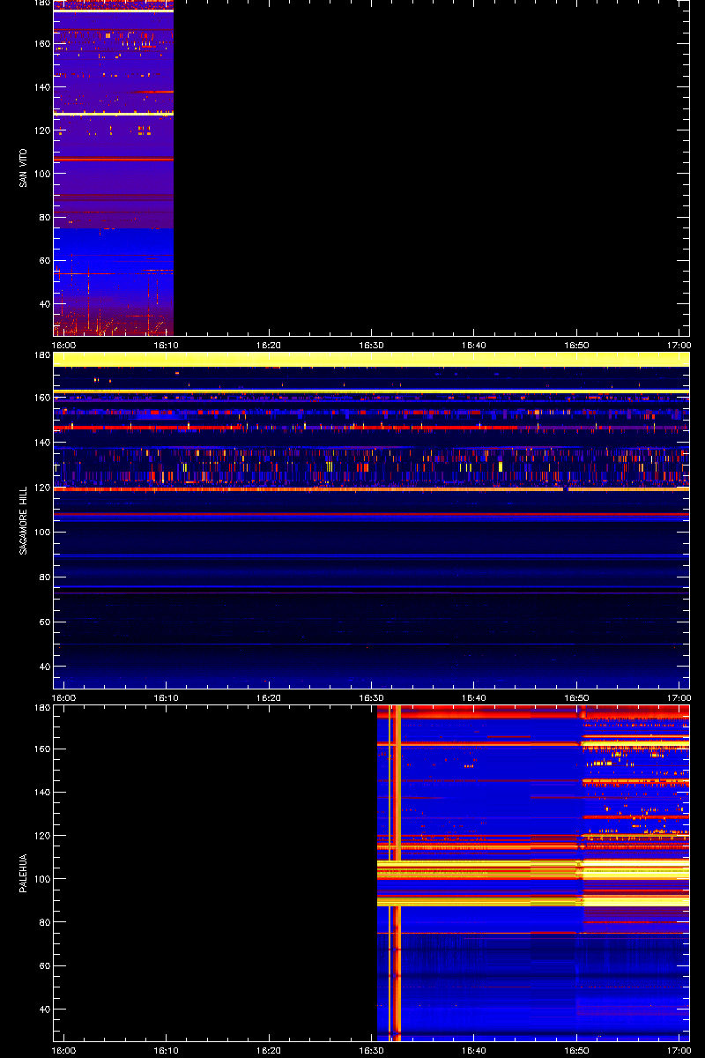Click the 17:00 tick label below Sagamore Hill plot

(679, 697)
